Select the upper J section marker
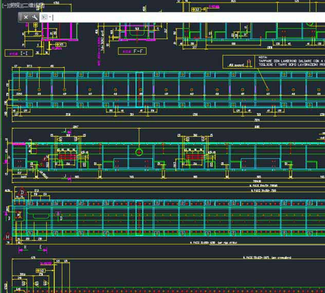The height and width of the screenshot is (293, 325). click(67, 131)
